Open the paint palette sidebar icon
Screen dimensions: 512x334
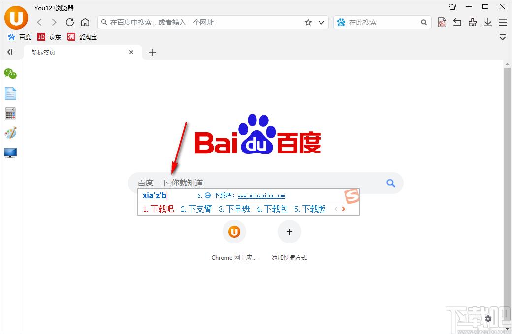click(x=10, y=133)
